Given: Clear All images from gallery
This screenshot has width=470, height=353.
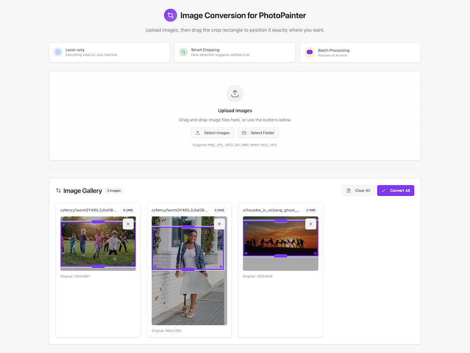Looking at the screenshot, I should point(358,190).
